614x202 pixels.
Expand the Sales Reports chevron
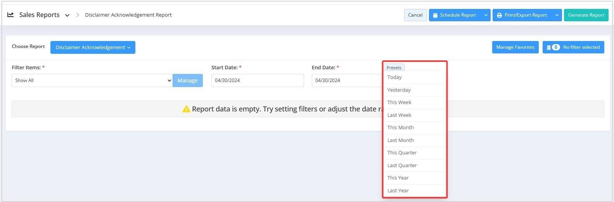click(x=67, y=15)
